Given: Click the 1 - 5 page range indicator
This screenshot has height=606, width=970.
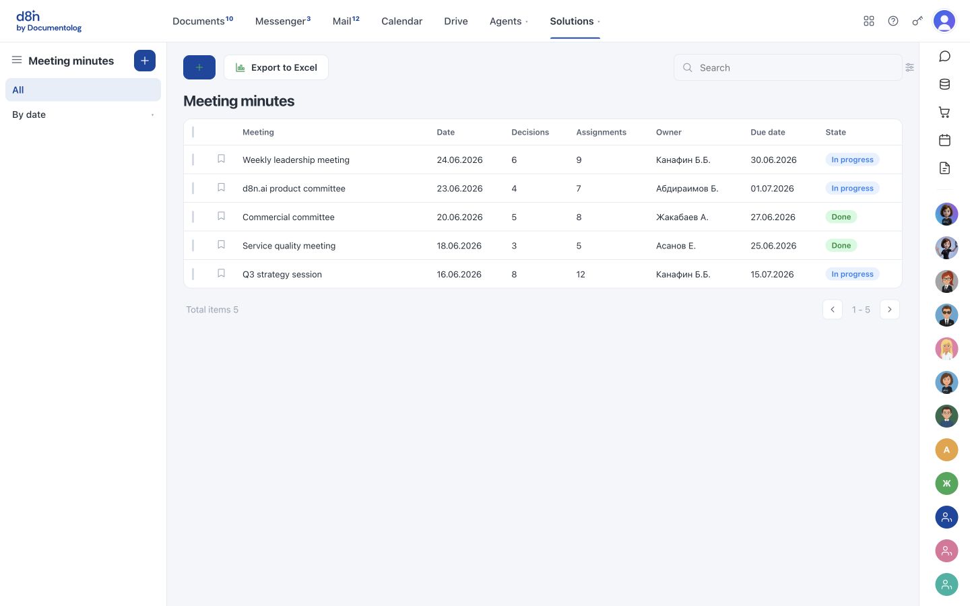Looking at the screenshot, I should (x=861, y=310).
